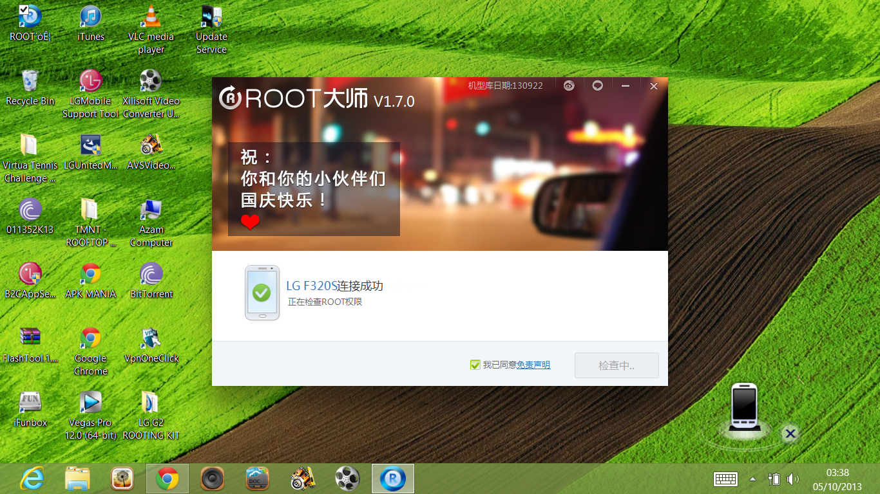
Task: Launch LGMobile Support Tool
Action: (x=90, y=93)
